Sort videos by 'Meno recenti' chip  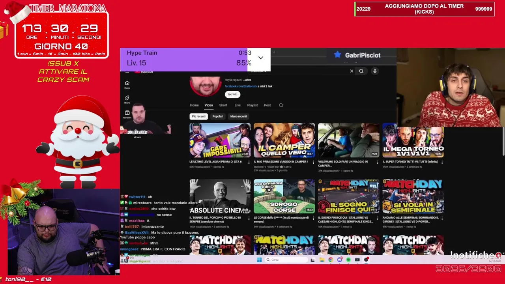point(238,116)
